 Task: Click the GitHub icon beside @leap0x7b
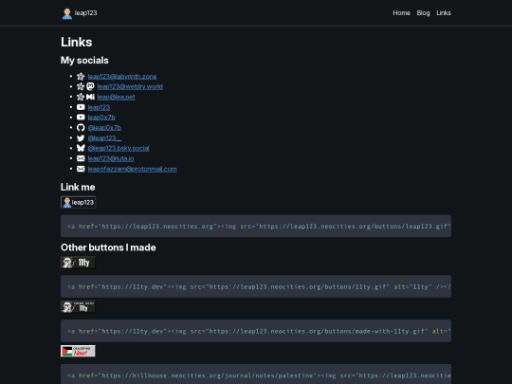pos(81,128)
